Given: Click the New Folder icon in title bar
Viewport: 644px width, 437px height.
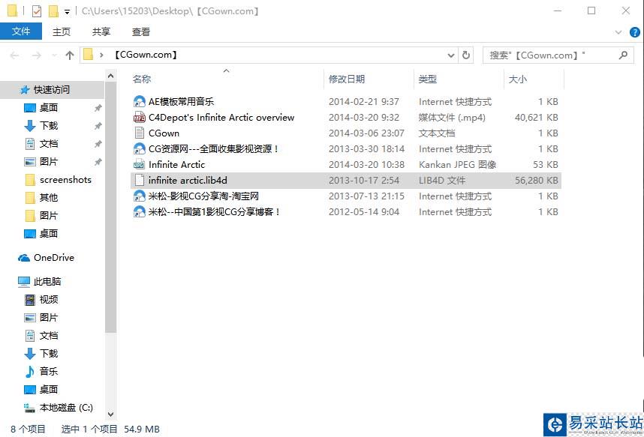Looking at the screenshot, I should 53,11.
